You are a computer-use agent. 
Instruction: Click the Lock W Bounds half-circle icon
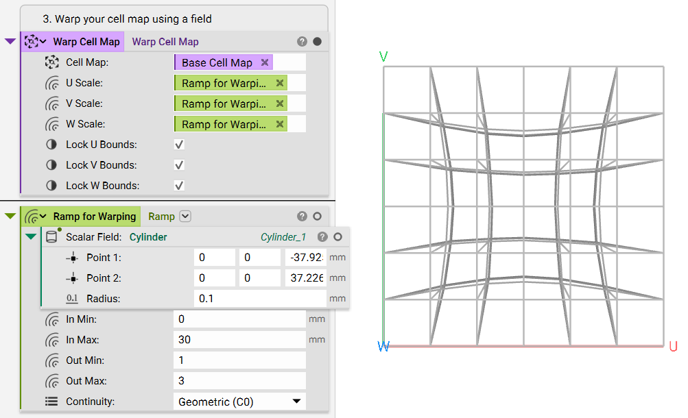51,185
